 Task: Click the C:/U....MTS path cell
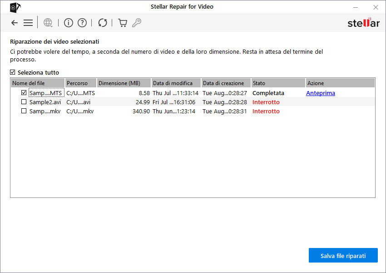pyautogui.click(x=80, y=93)
